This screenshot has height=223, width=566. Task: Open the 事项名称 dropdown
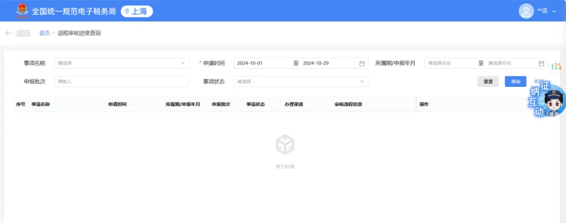tap(122, 63)
